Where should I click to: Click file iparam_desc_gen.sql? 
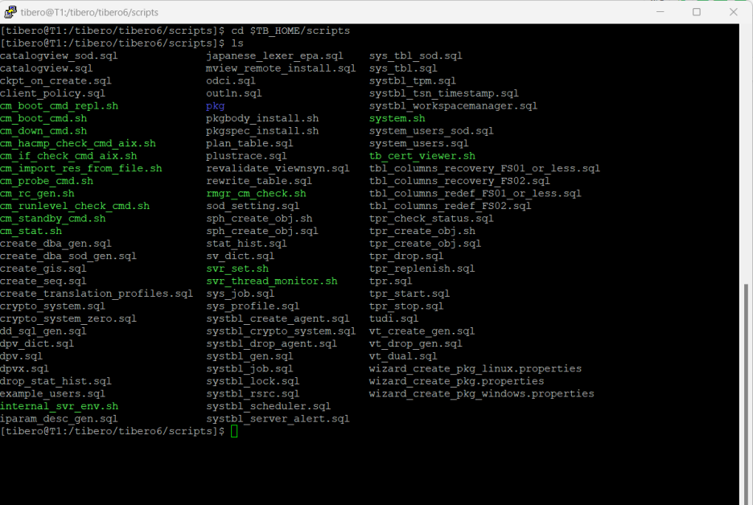(x=59, y=419)
